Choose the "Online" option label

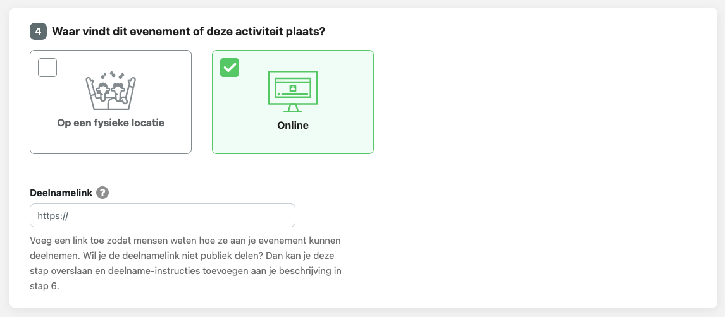[293, 125]
